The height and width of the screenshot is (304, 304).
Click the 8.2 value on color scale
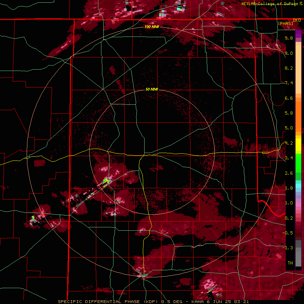289,68
